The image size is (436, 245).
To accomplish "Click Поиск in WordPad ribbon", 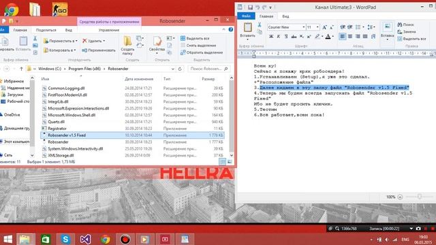I will 406,24.
